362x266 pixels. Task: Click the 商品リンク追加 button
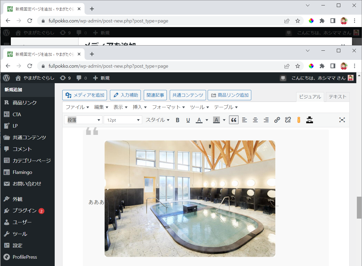click(x=230, y=95)
